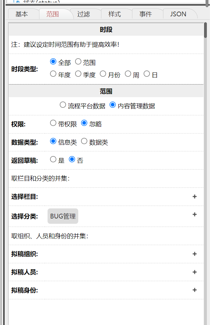210x325 pixels.
Task: Click the BUG管理 category tag
Action: point(63,216)
